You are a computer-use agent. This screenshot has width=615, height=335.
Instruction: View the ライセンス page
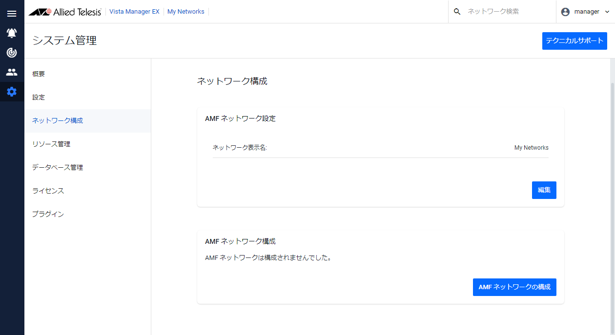tap(47, 191)
